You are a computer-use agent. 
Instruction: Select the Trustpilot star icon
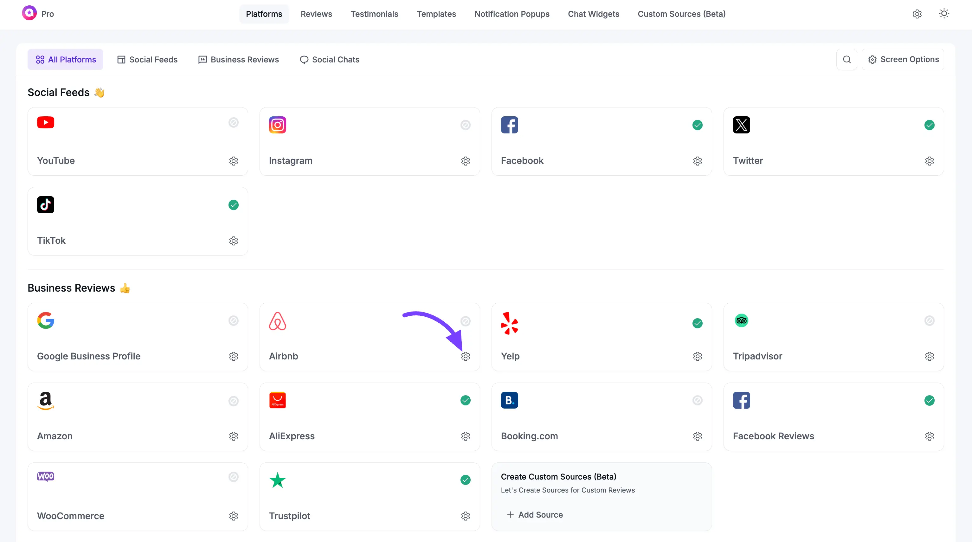[277, 480]
